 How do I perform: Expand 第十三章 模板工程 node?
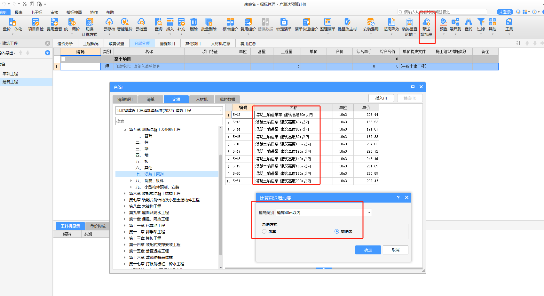tap(125, 238)
